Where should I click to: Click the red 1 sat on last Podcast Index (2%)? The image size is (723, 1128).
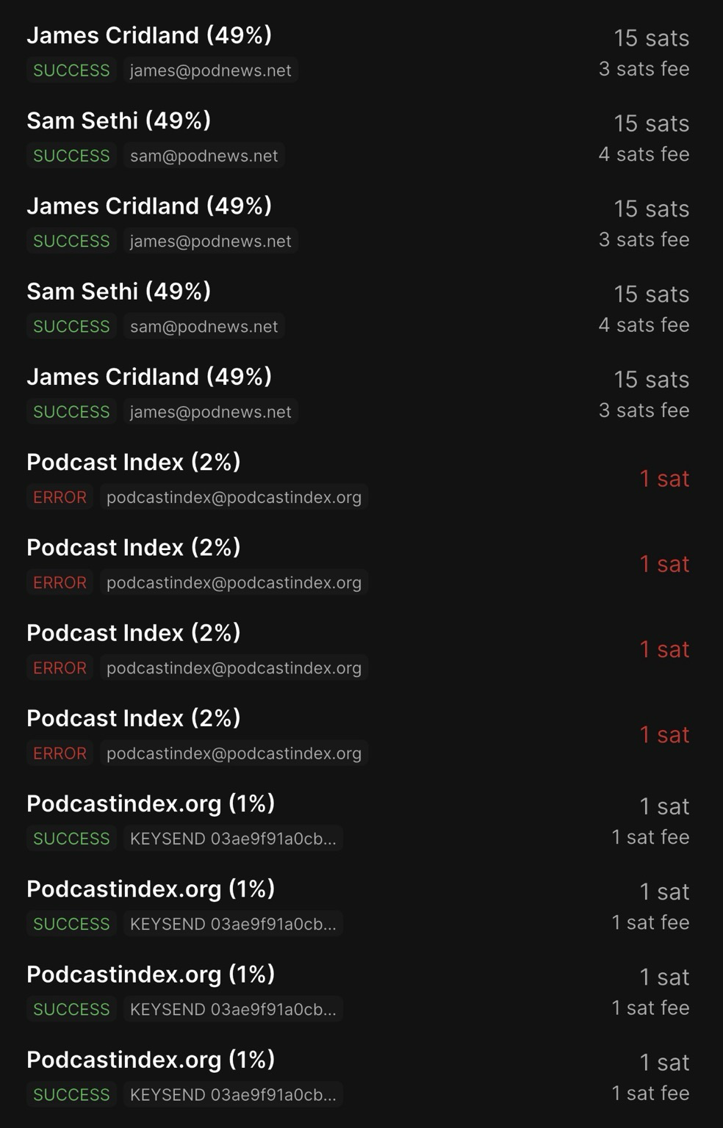(664, 734)
